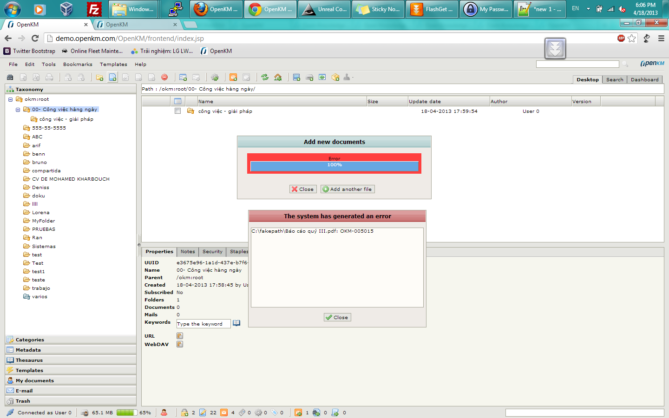
Task: Open the Security tab in Properties
Action: coord(212,252)
